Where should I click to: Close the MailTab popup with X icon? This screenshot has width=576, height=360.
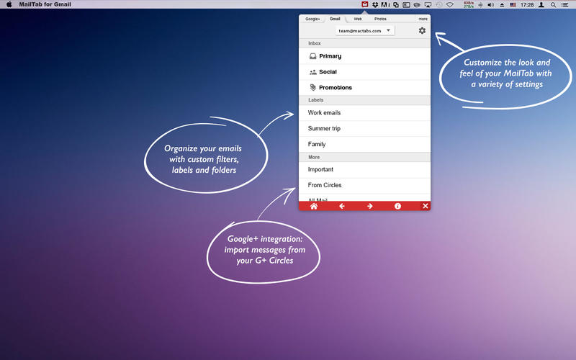[426, 206]
